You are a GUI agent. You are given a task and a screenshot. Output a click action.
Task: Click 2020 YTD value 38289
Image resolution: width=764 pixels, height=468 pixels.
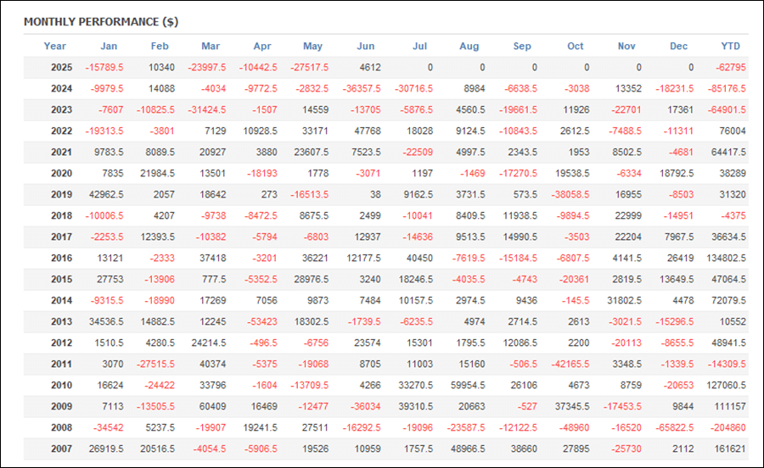pyautogui.click(x=733, y=173)
